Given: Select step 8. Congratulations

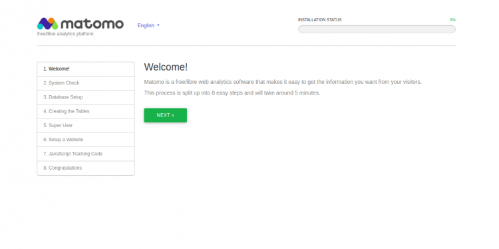Looking at the screenshot, I should tap(86, 168).
